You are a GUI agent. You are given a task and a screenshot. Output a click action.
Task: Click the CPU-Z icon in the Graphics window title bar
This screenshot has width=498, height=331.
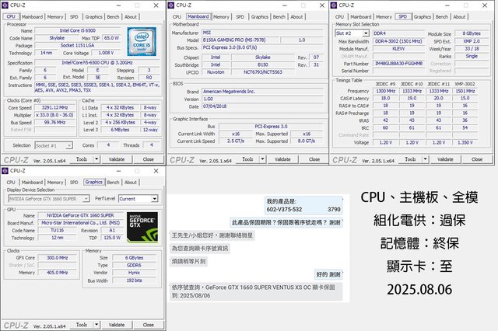pyautogui.click(x=7, y=172)
